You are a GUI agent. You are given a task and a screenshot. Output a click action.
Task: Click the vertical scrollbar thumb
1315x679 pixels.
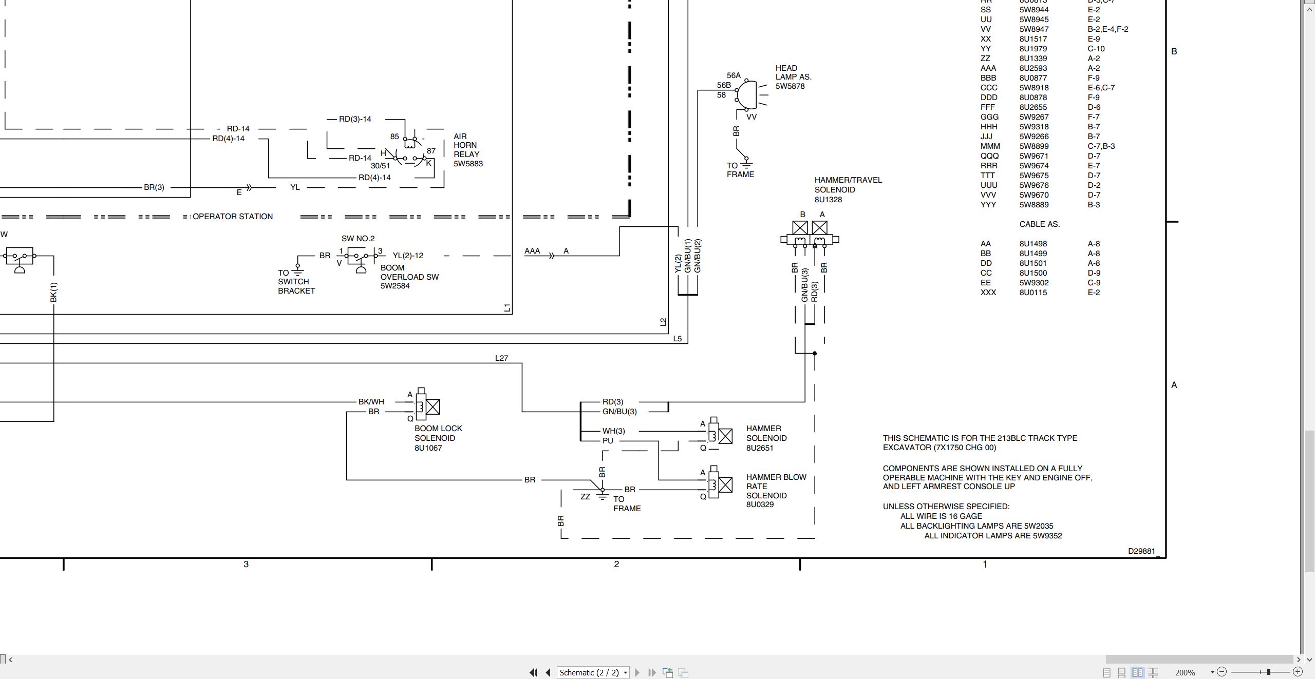1309,502
